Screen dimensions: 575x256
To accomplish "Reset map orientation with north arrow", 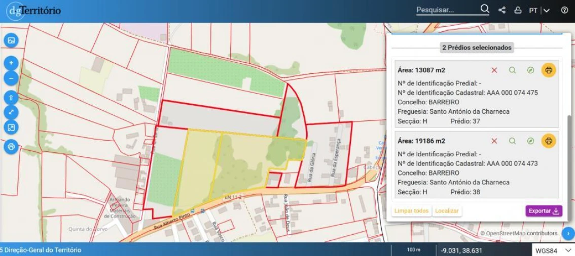I will 11,98.
